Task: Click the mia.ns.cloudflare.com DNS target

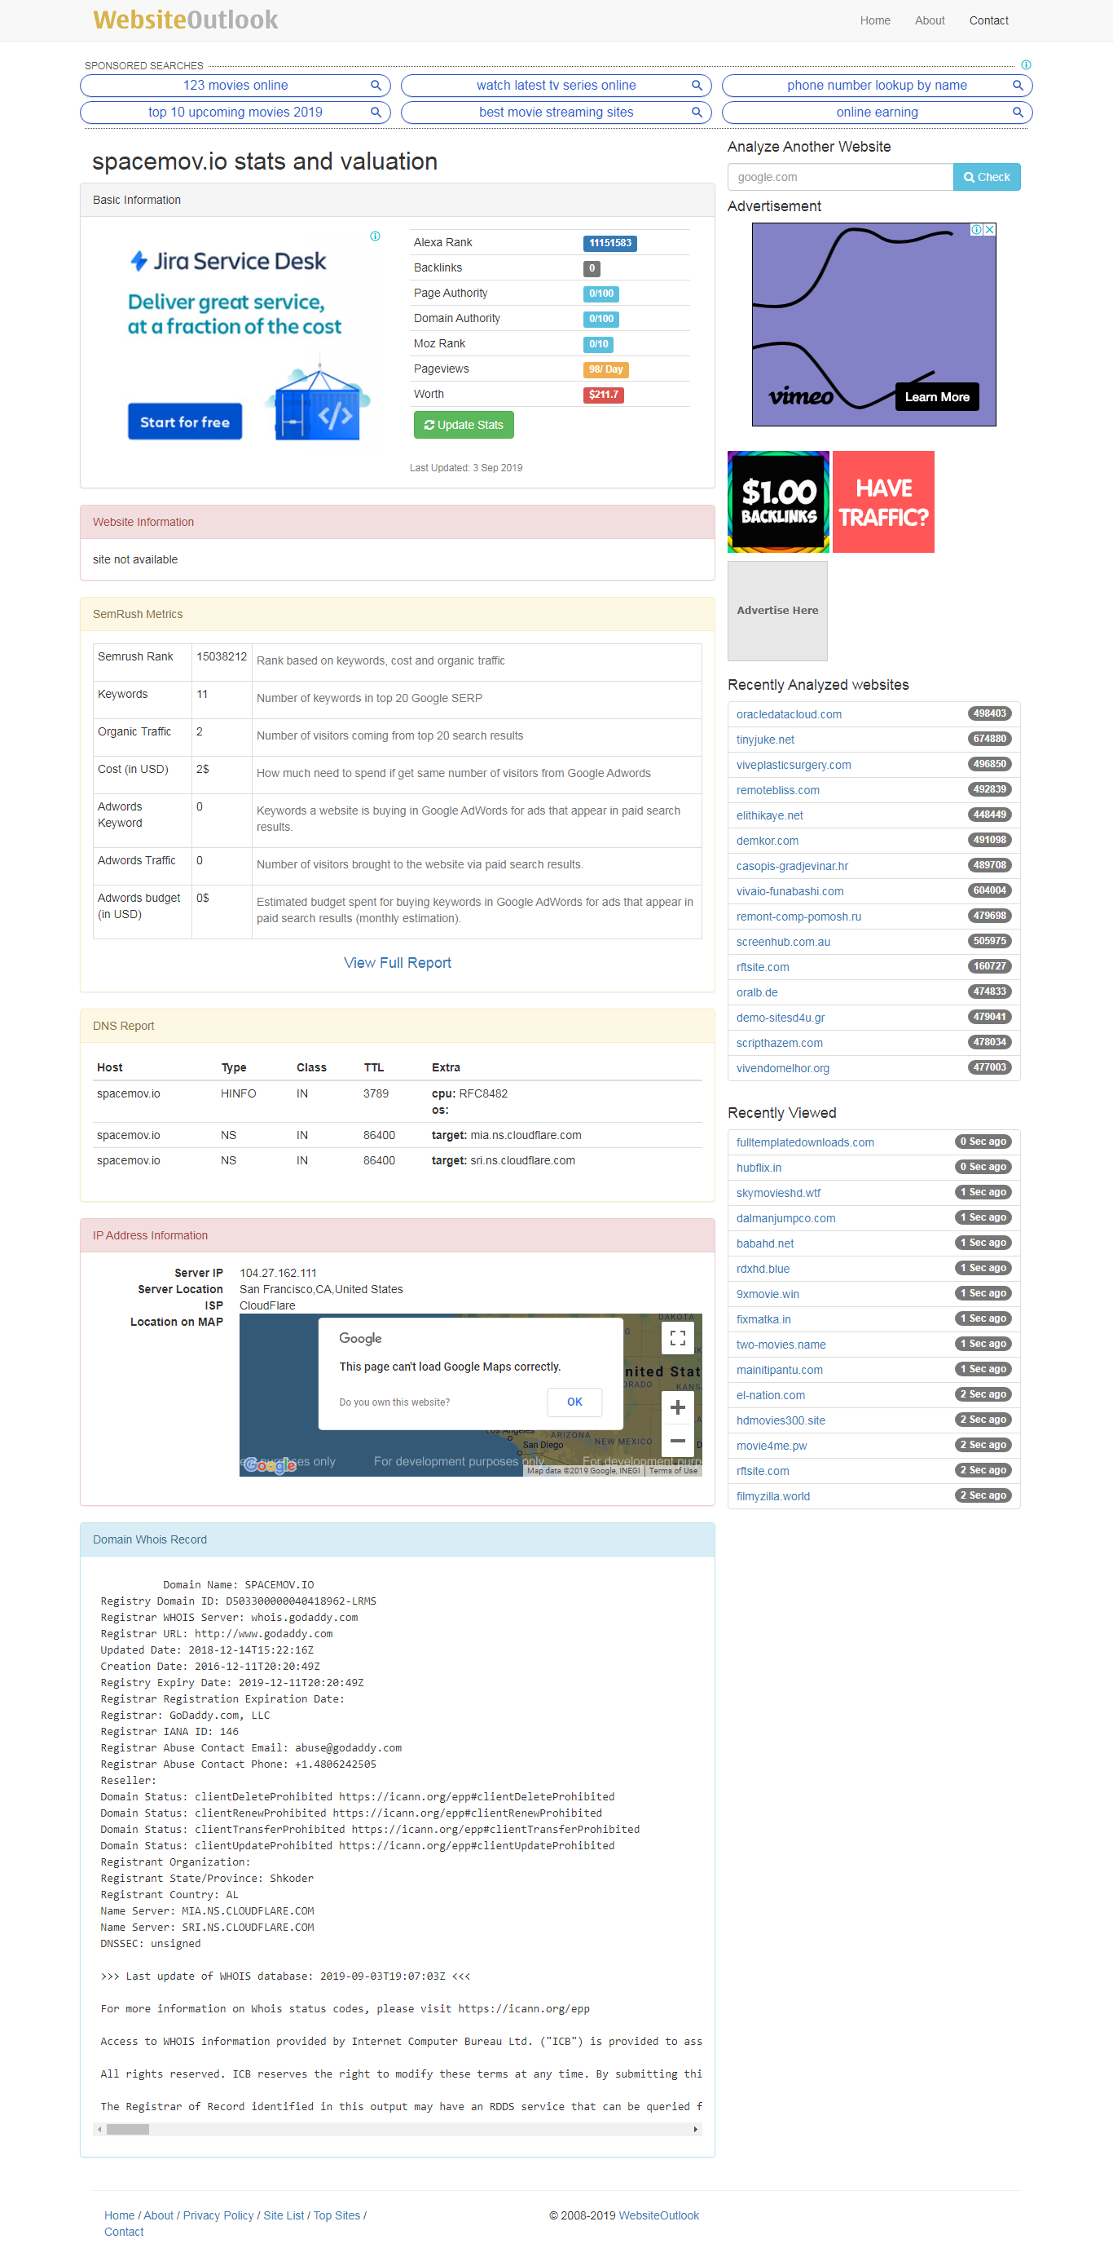Action: click(526, 1135)
